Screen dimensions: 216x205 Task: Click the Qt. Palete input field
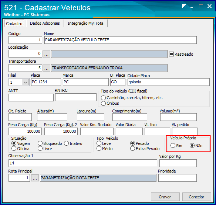(20, 117)
